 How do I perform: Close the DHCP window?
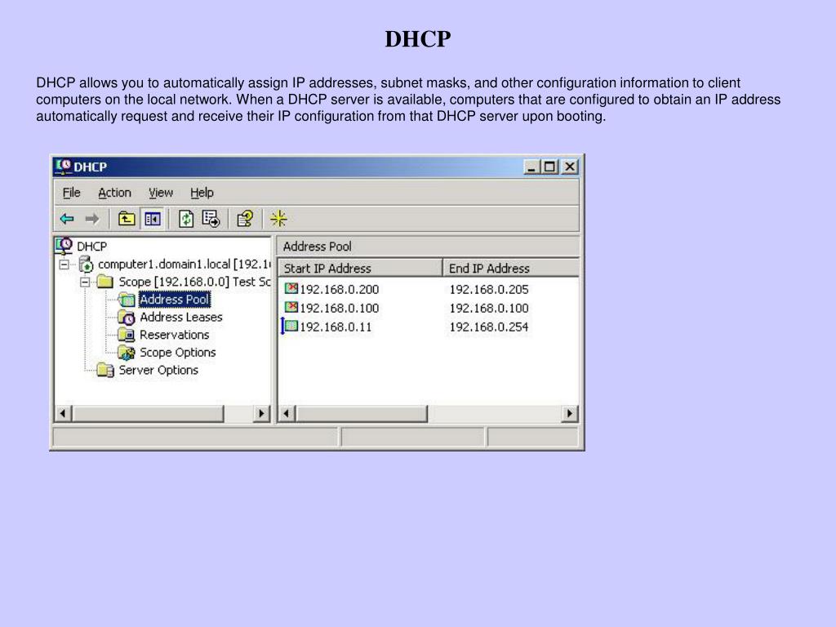point(570,167)
